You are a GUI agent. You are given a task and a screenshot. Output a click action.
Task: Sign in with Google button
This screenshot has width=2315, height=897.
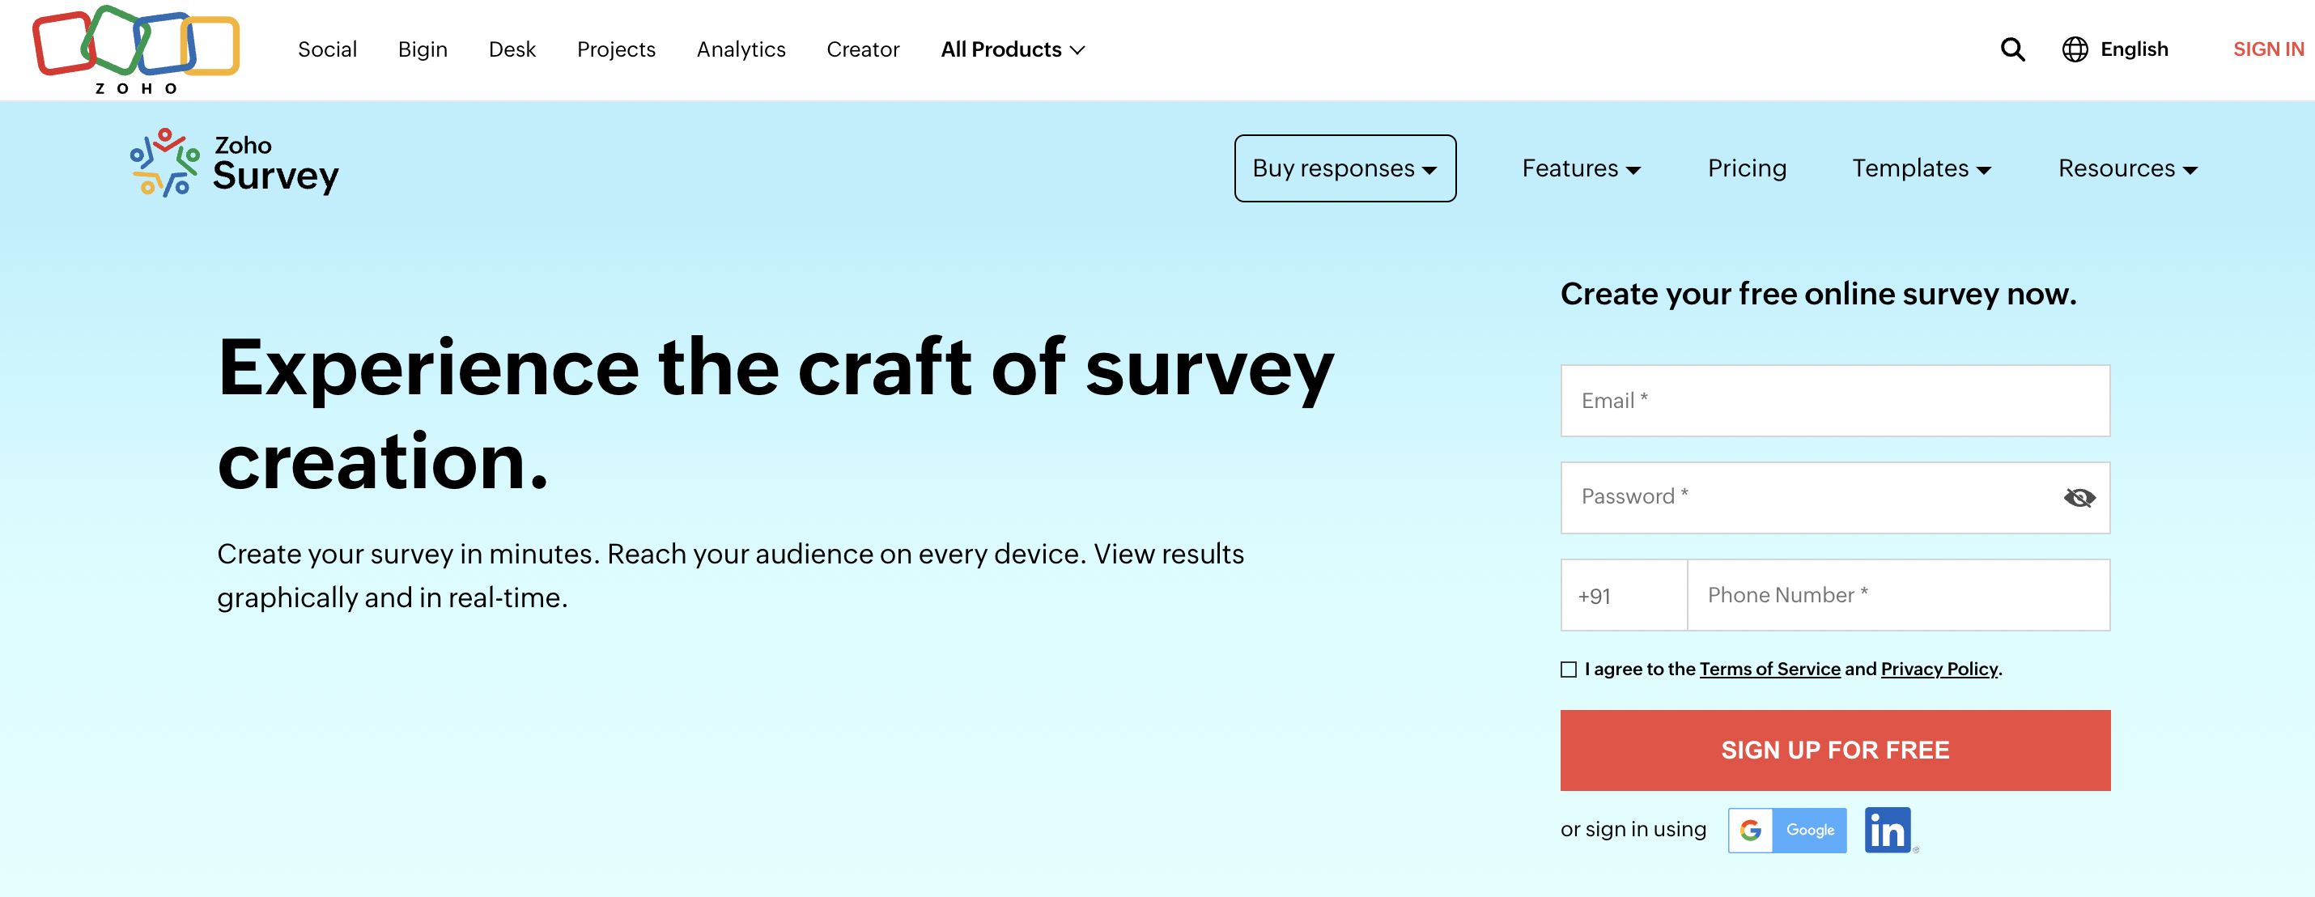[x=1786, y=830]
